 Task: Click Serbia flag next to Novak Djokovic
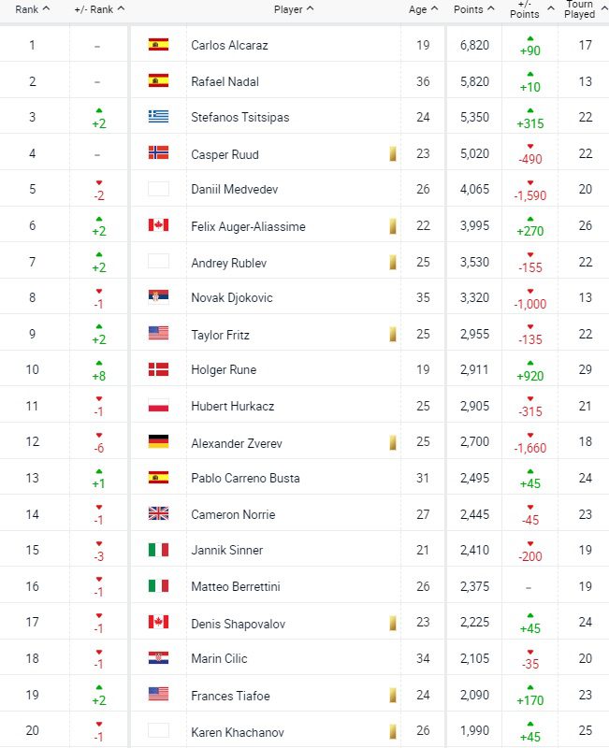click(x=158, y=297)
